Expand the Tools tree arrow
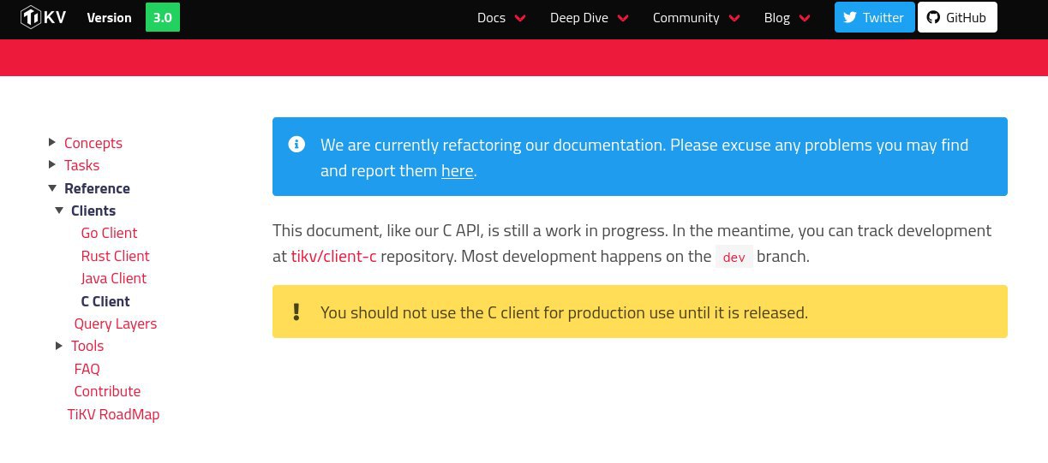Image resolution: width=1048 pixels, height=463 pixels. pyautogui.click(x=59, y=346)
